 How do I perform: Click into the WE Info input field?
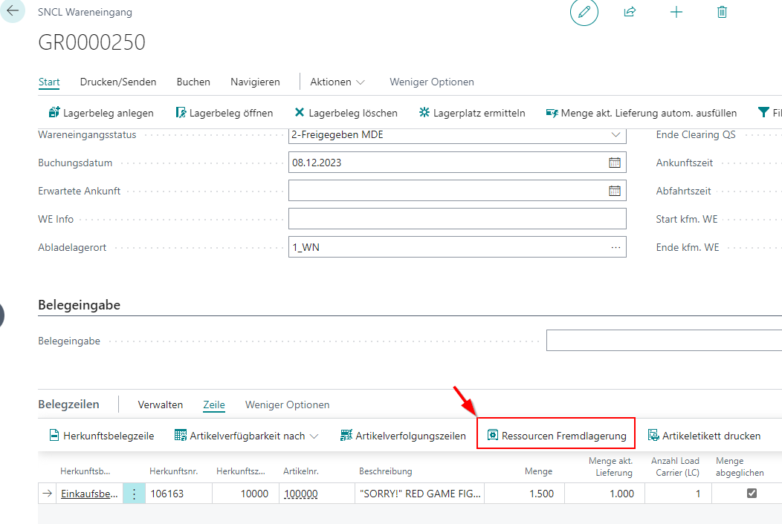457,219
